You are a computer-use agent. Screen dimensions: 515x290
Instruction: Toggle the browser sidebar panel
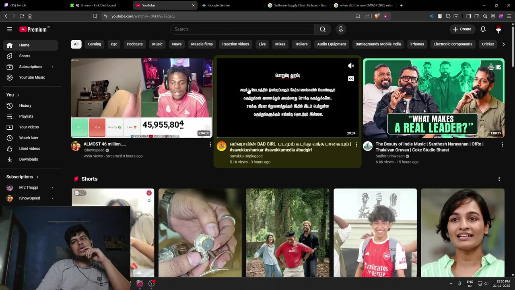pyautogui.click(x=469, y=16)
